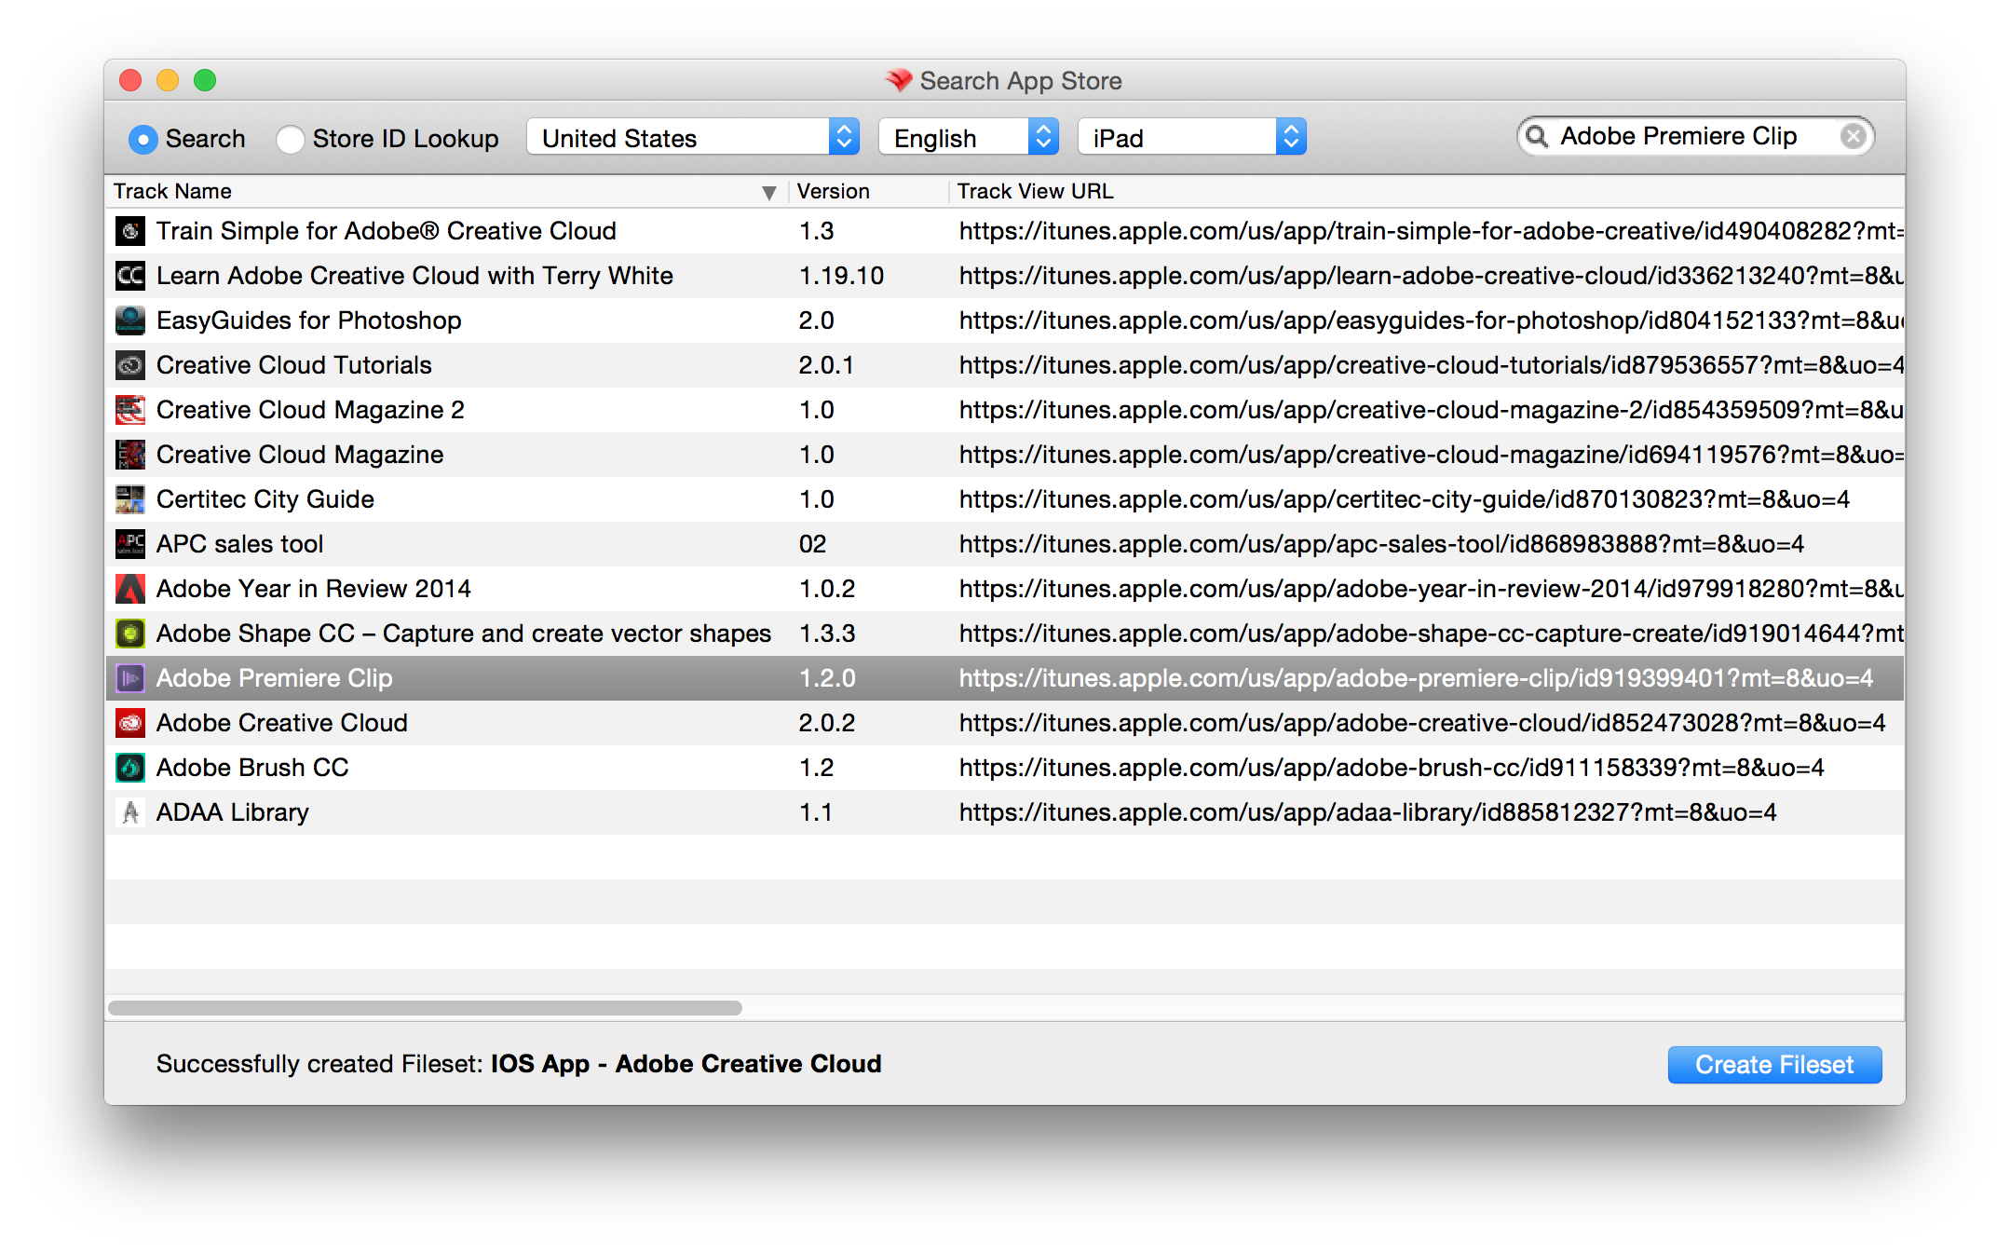This screenshot has width=2010, height=1254.
Task: Click the Creative Cloud Magazine 2 icon
Action: [x=130, y=410]
